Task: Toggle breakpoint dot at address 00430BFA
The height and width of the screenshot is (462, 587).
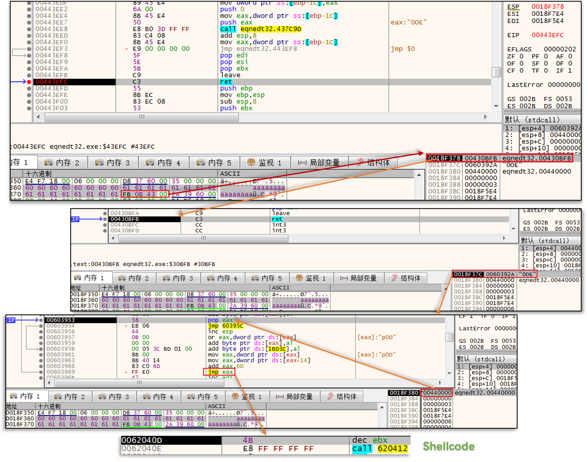Action: [105, 213]
